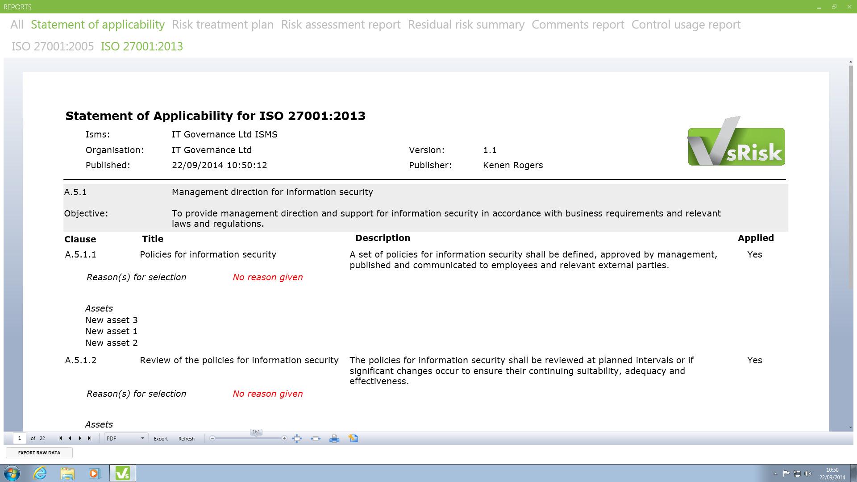857x482 pixels.
Task: Open the Residual risk summary tab
Action: pos(466,25)
